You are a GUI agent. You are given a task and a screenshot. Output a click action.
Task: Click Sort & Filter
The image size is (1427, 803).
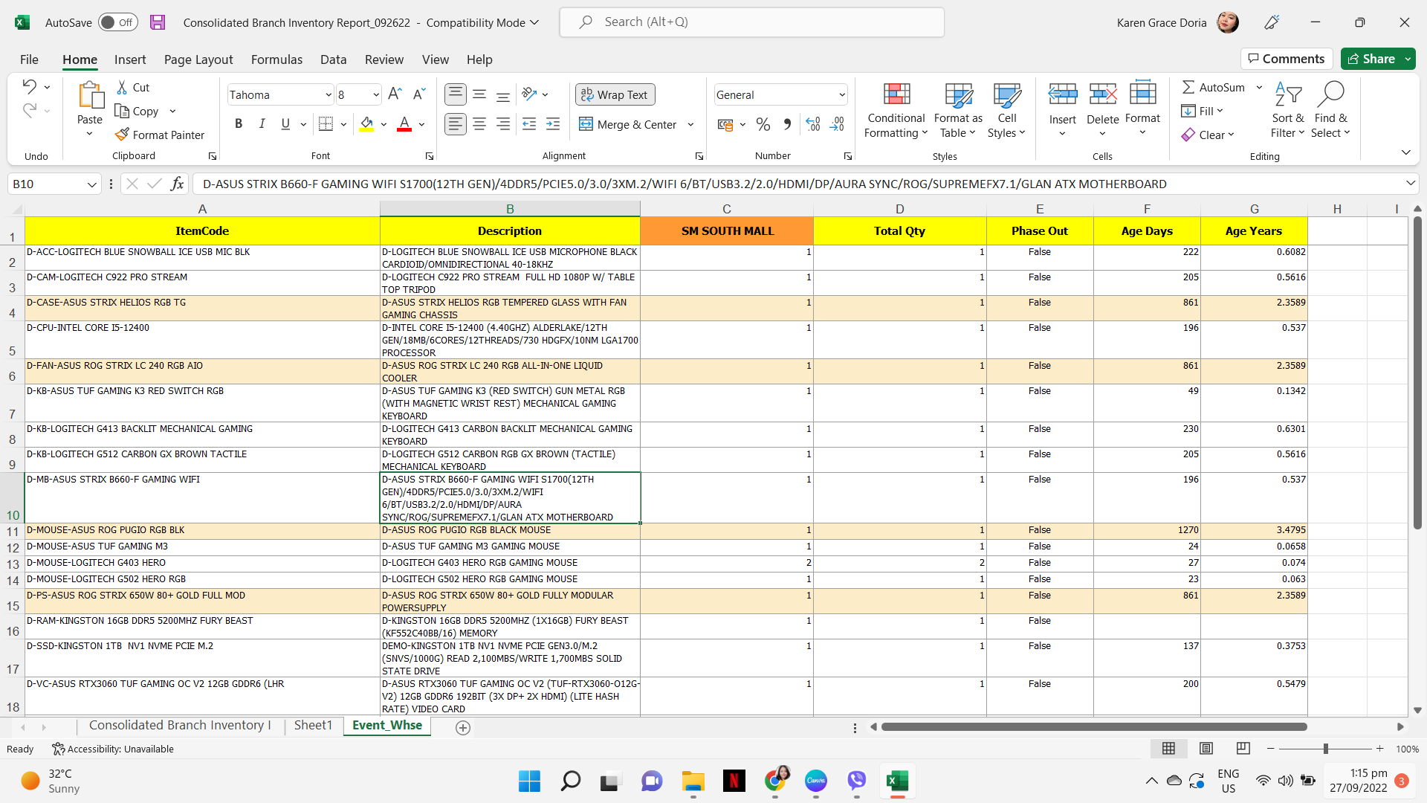point(1288,109)
